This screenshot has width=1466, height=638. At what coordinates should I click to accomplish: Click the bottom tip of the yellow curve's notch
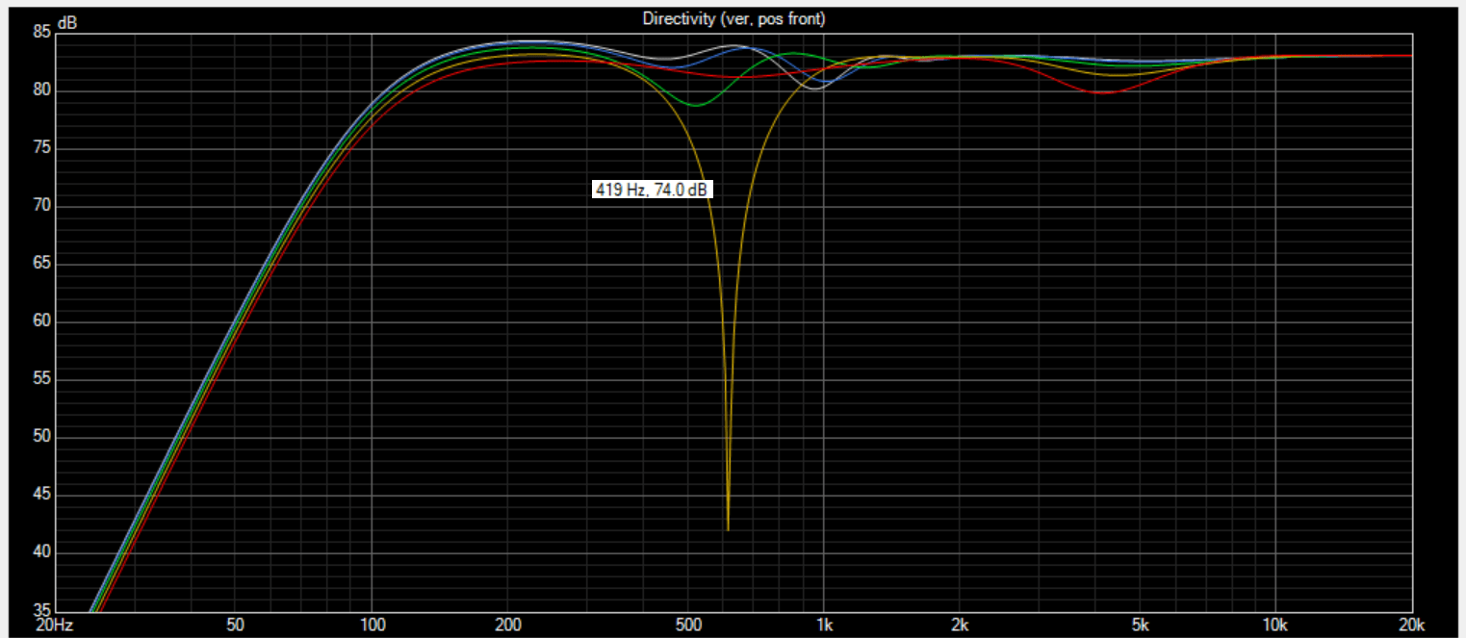tap(728, 529)
